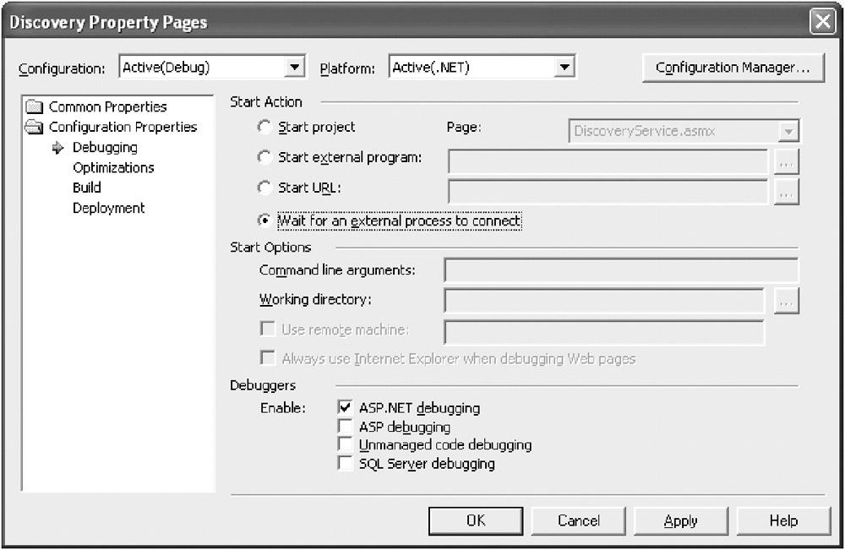
Task: Open the Build properties page
Action: (86, 188)
